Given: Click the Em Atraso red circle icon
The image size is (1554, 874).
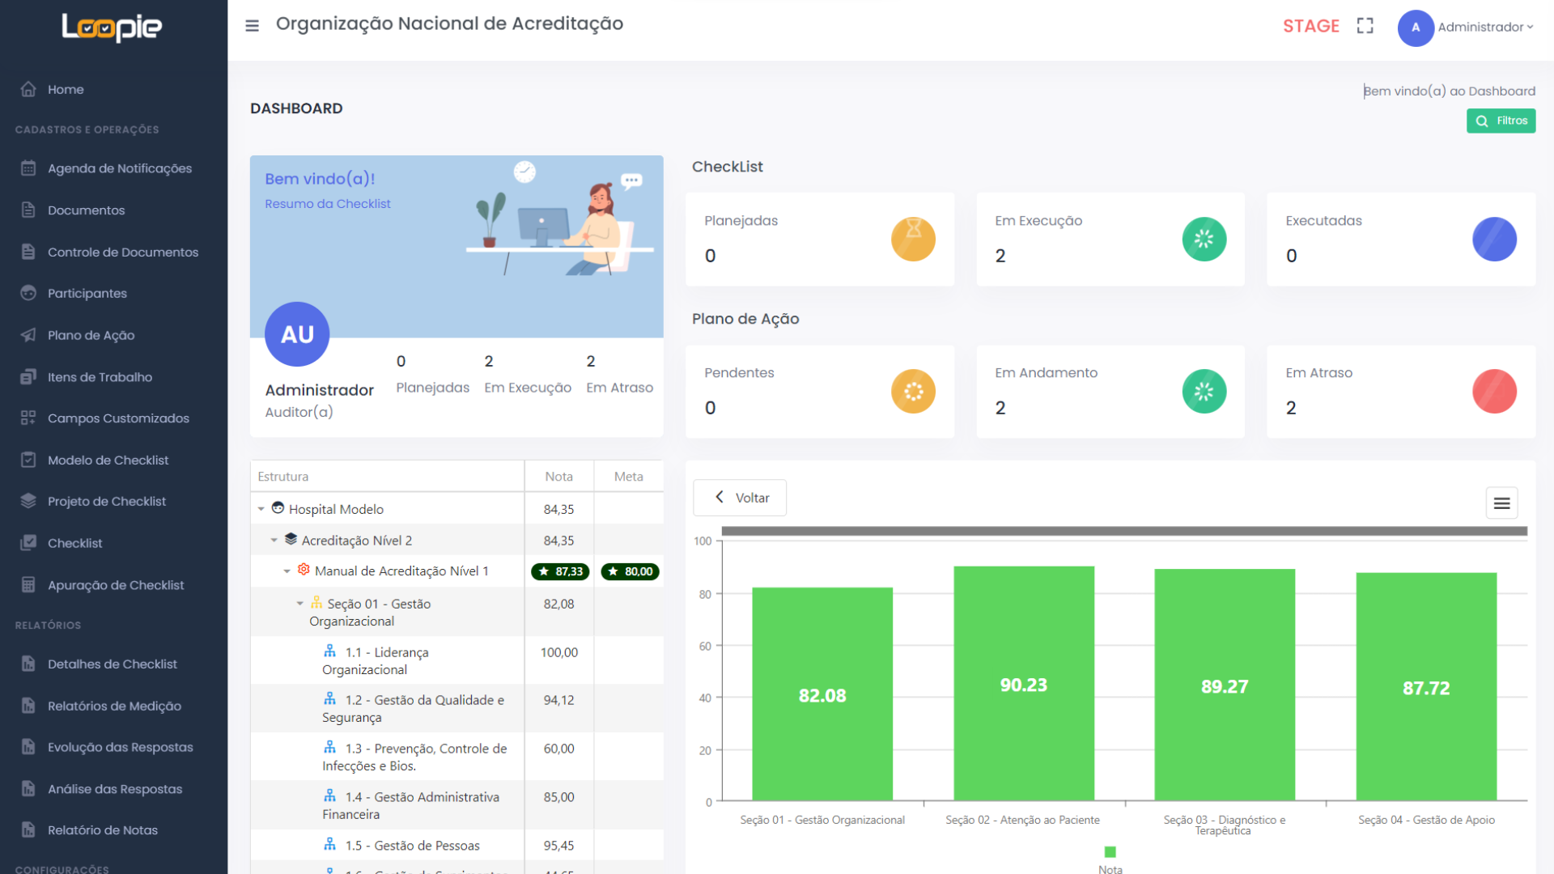Looking at the screenshot, I should [x=1494, y=392].
